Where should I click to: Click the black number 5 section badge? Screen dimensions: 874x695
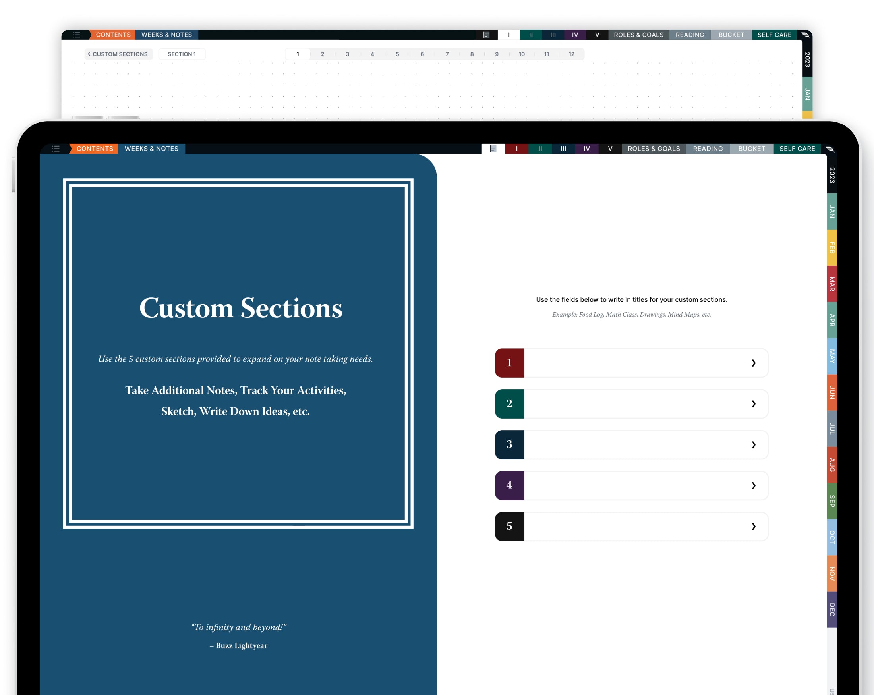coord(509,526)
